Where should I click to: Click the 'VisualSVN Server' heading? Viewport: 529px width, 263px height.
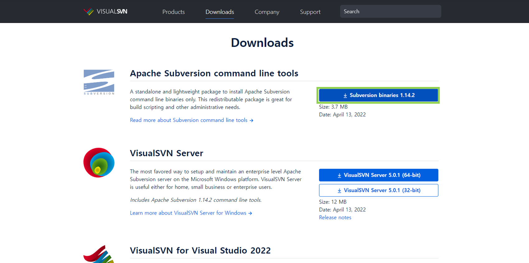[x=166, y=153]
